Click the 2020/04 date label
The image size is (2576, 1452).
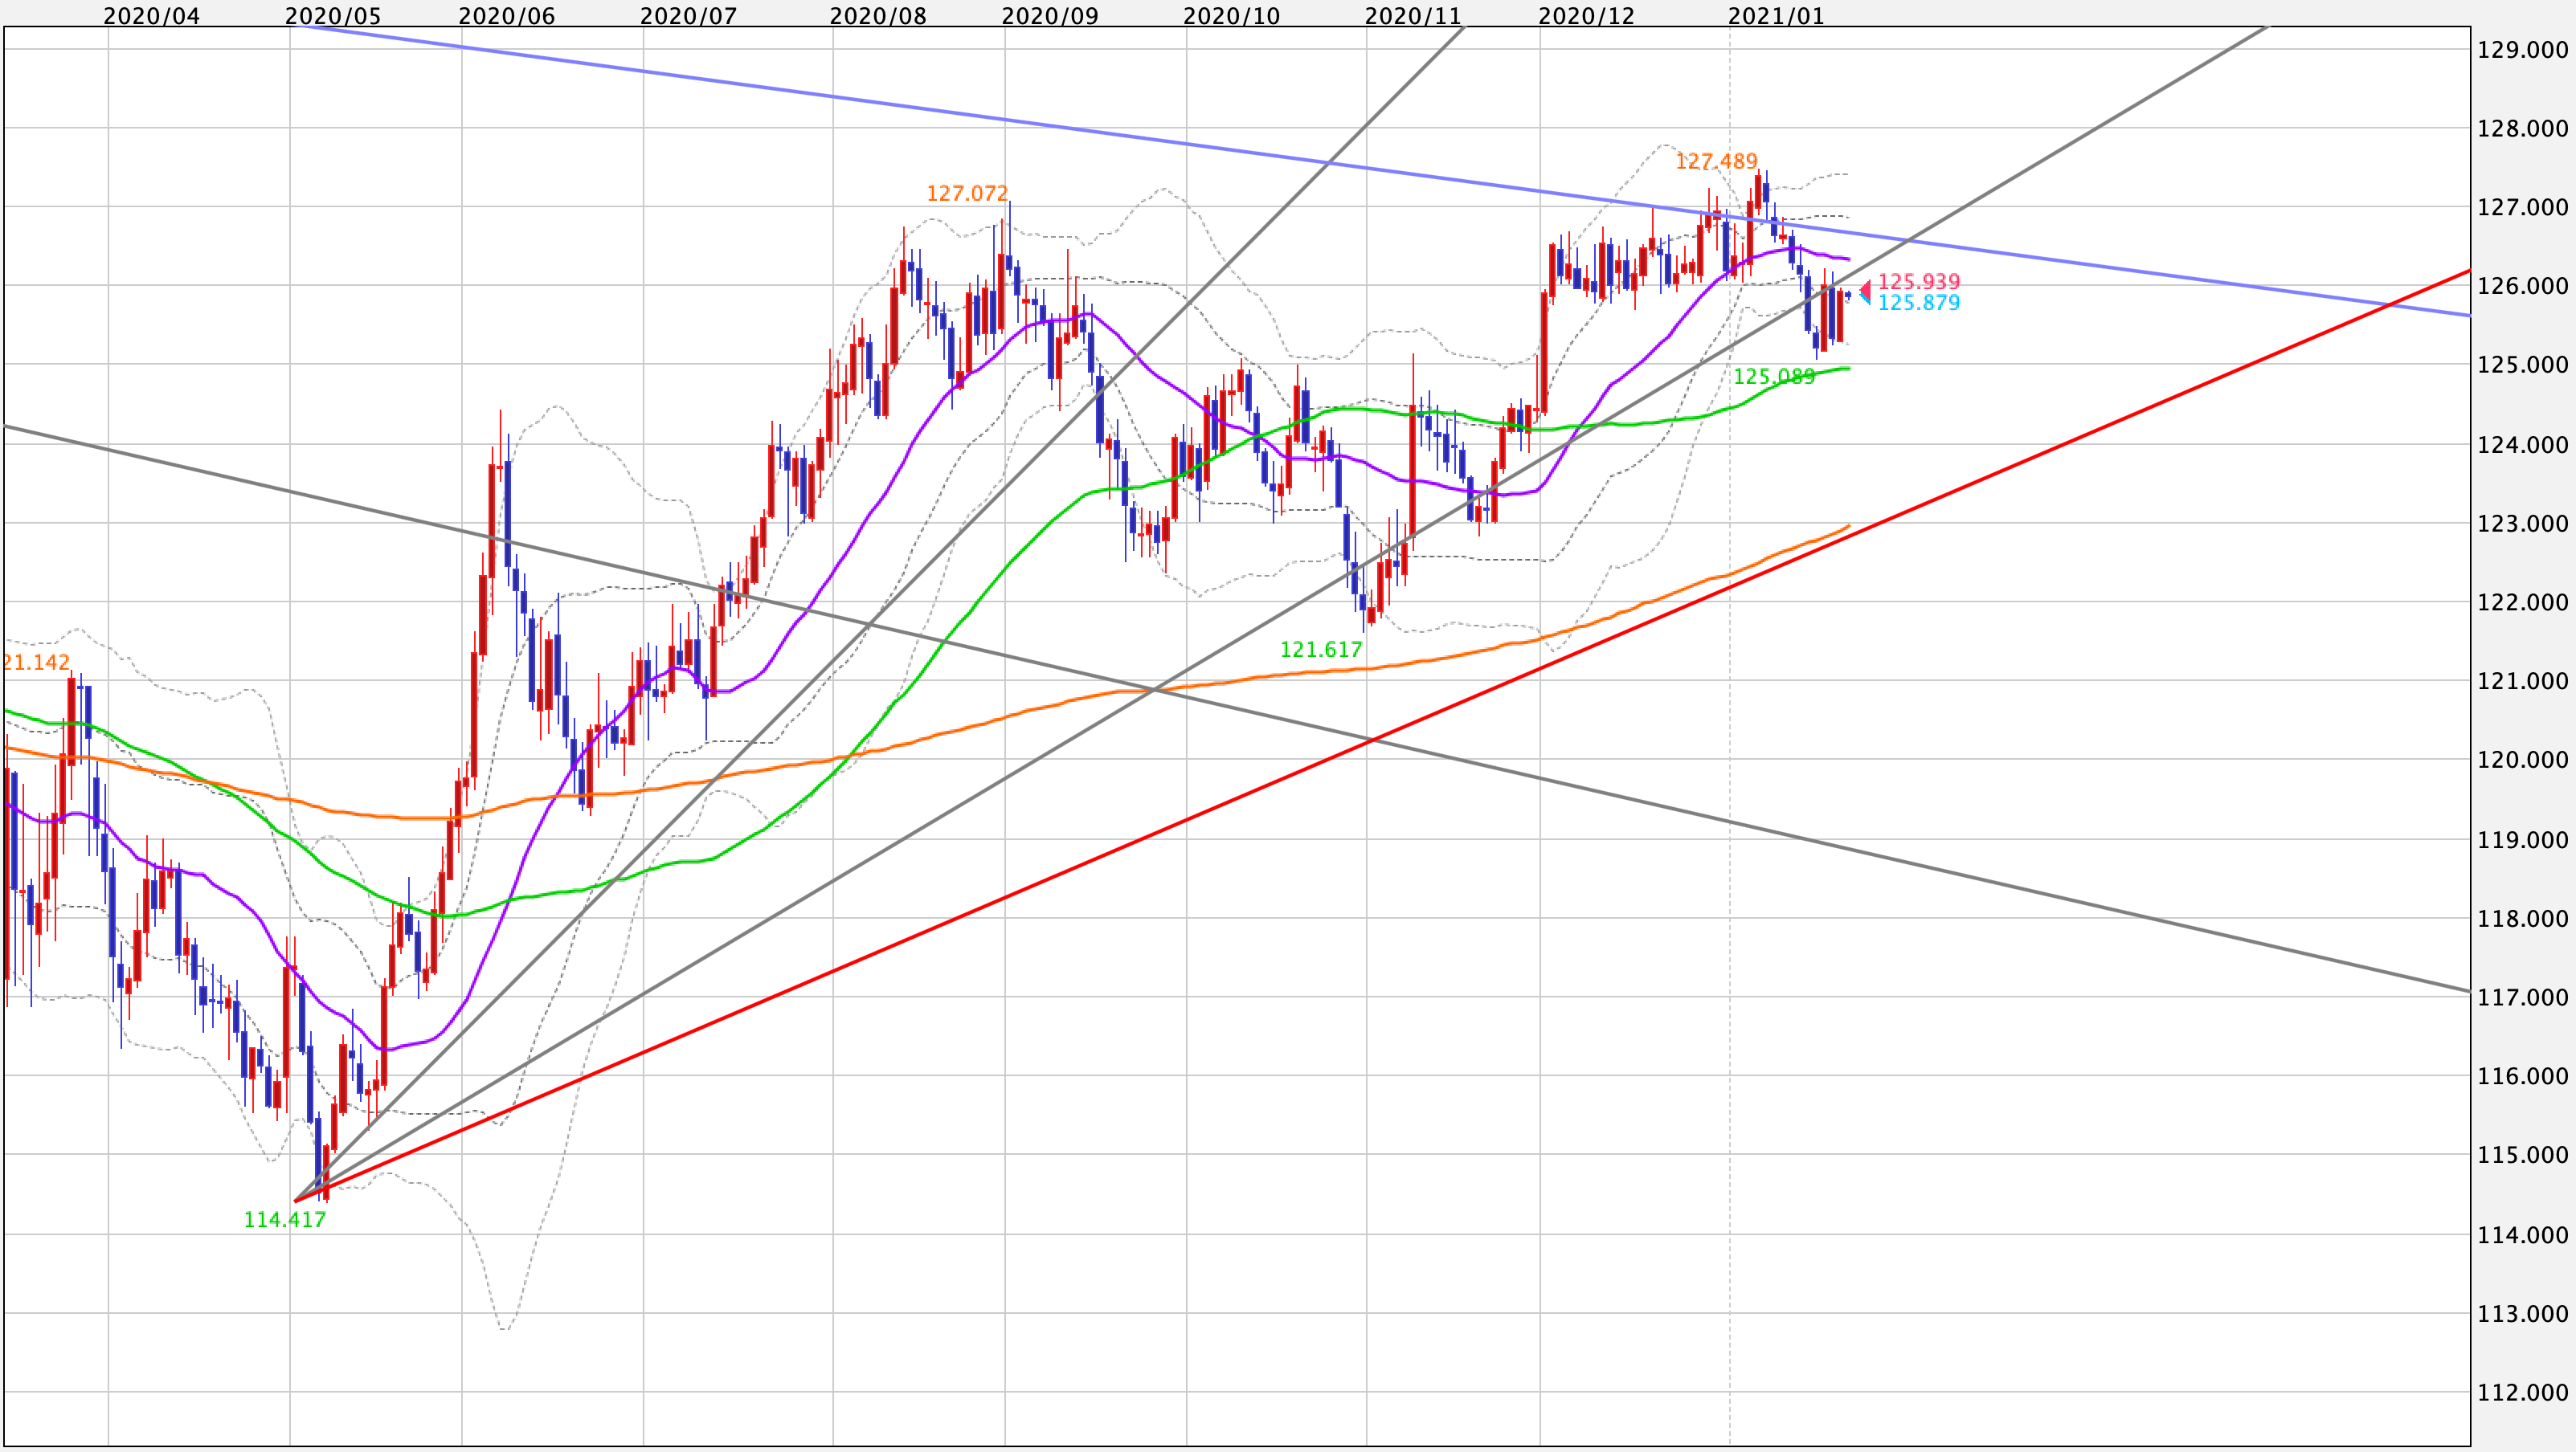[x=152, y=16]
